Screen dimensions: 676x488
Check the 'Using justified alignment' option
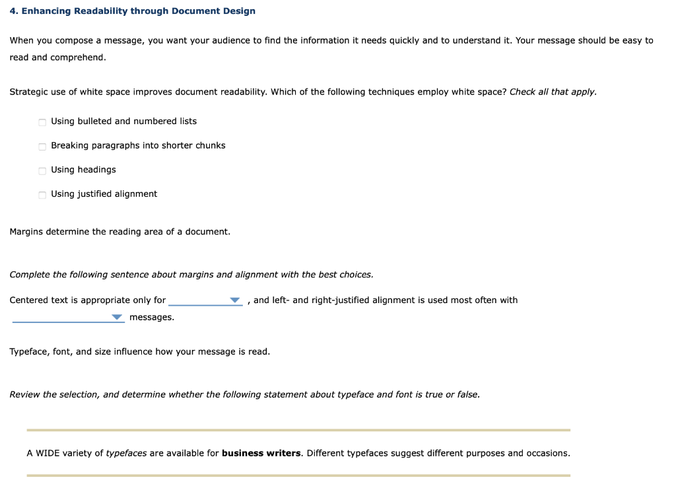pos(42,194)
